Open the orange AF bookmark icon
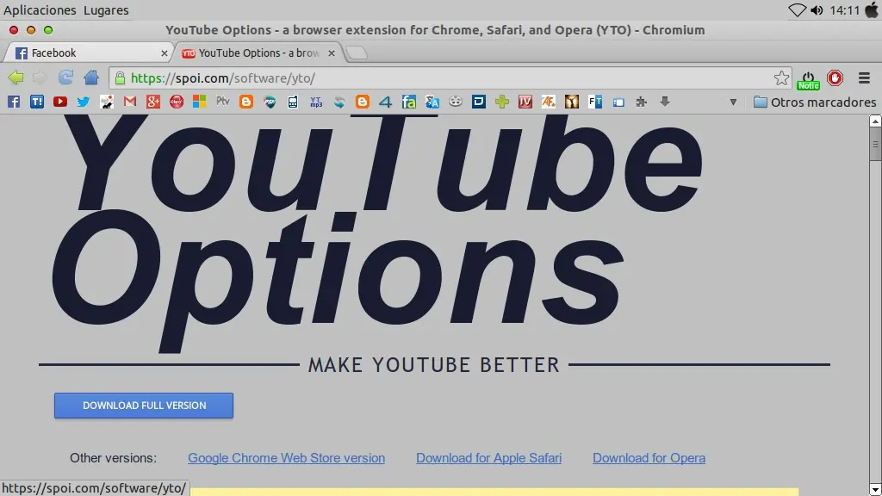 (549, 102)
